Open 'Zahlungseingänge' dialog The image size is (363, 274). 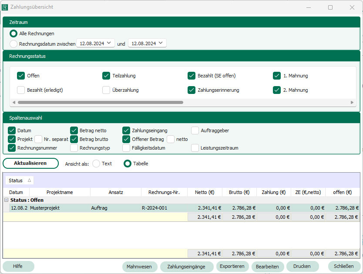pos(187,267)
